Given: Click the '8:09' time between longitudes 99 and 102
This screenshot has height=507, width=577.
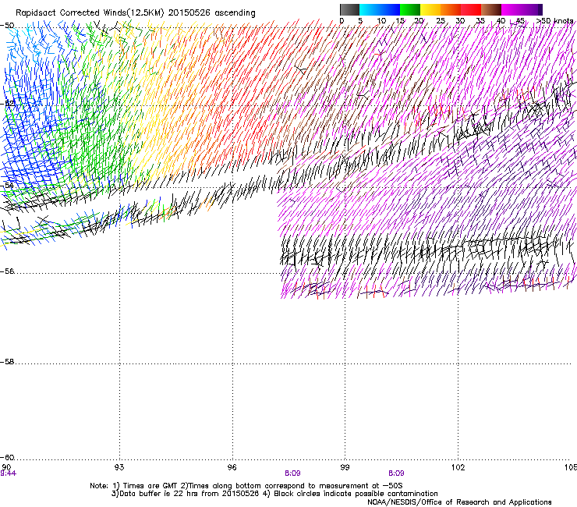Looking at the screenshot, I should [396, 473].
